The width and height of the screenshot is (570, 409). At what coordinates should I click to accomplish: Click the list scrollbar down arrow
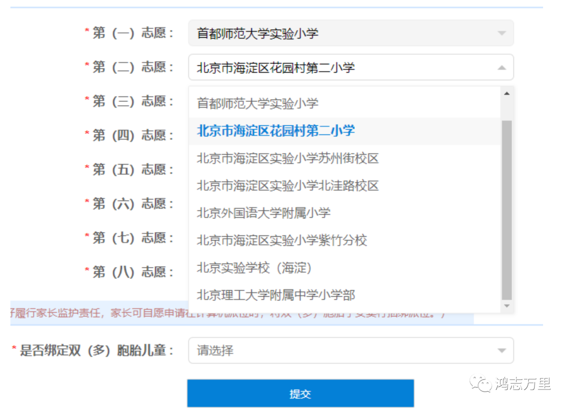pyautogui.click(x=507, y=306)
